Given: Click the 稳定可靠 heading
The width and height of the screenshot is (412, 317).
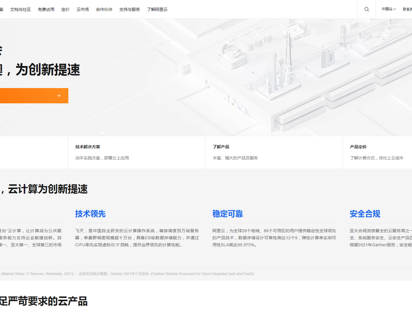Looking at the screenshot, I should pos(228,214).
